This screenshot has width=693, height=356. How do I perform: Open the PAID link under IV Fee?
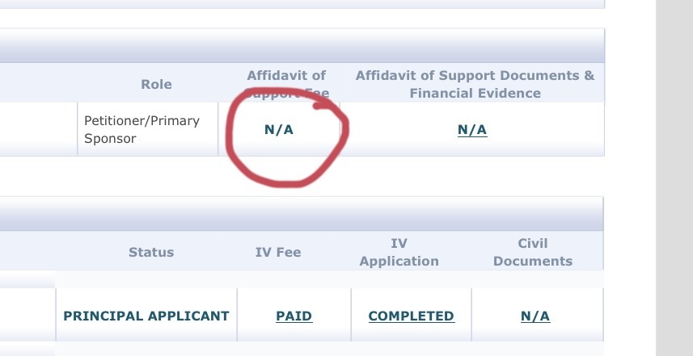tap(294, 316)
